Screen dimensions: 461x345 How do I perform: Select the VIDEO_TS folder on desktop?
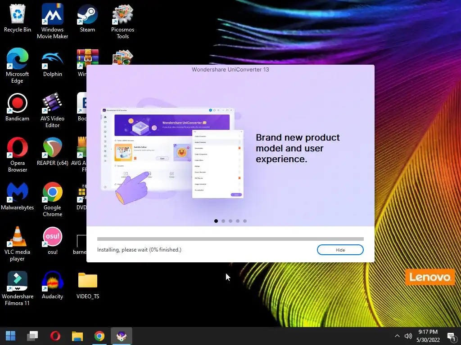click(88, 285)
